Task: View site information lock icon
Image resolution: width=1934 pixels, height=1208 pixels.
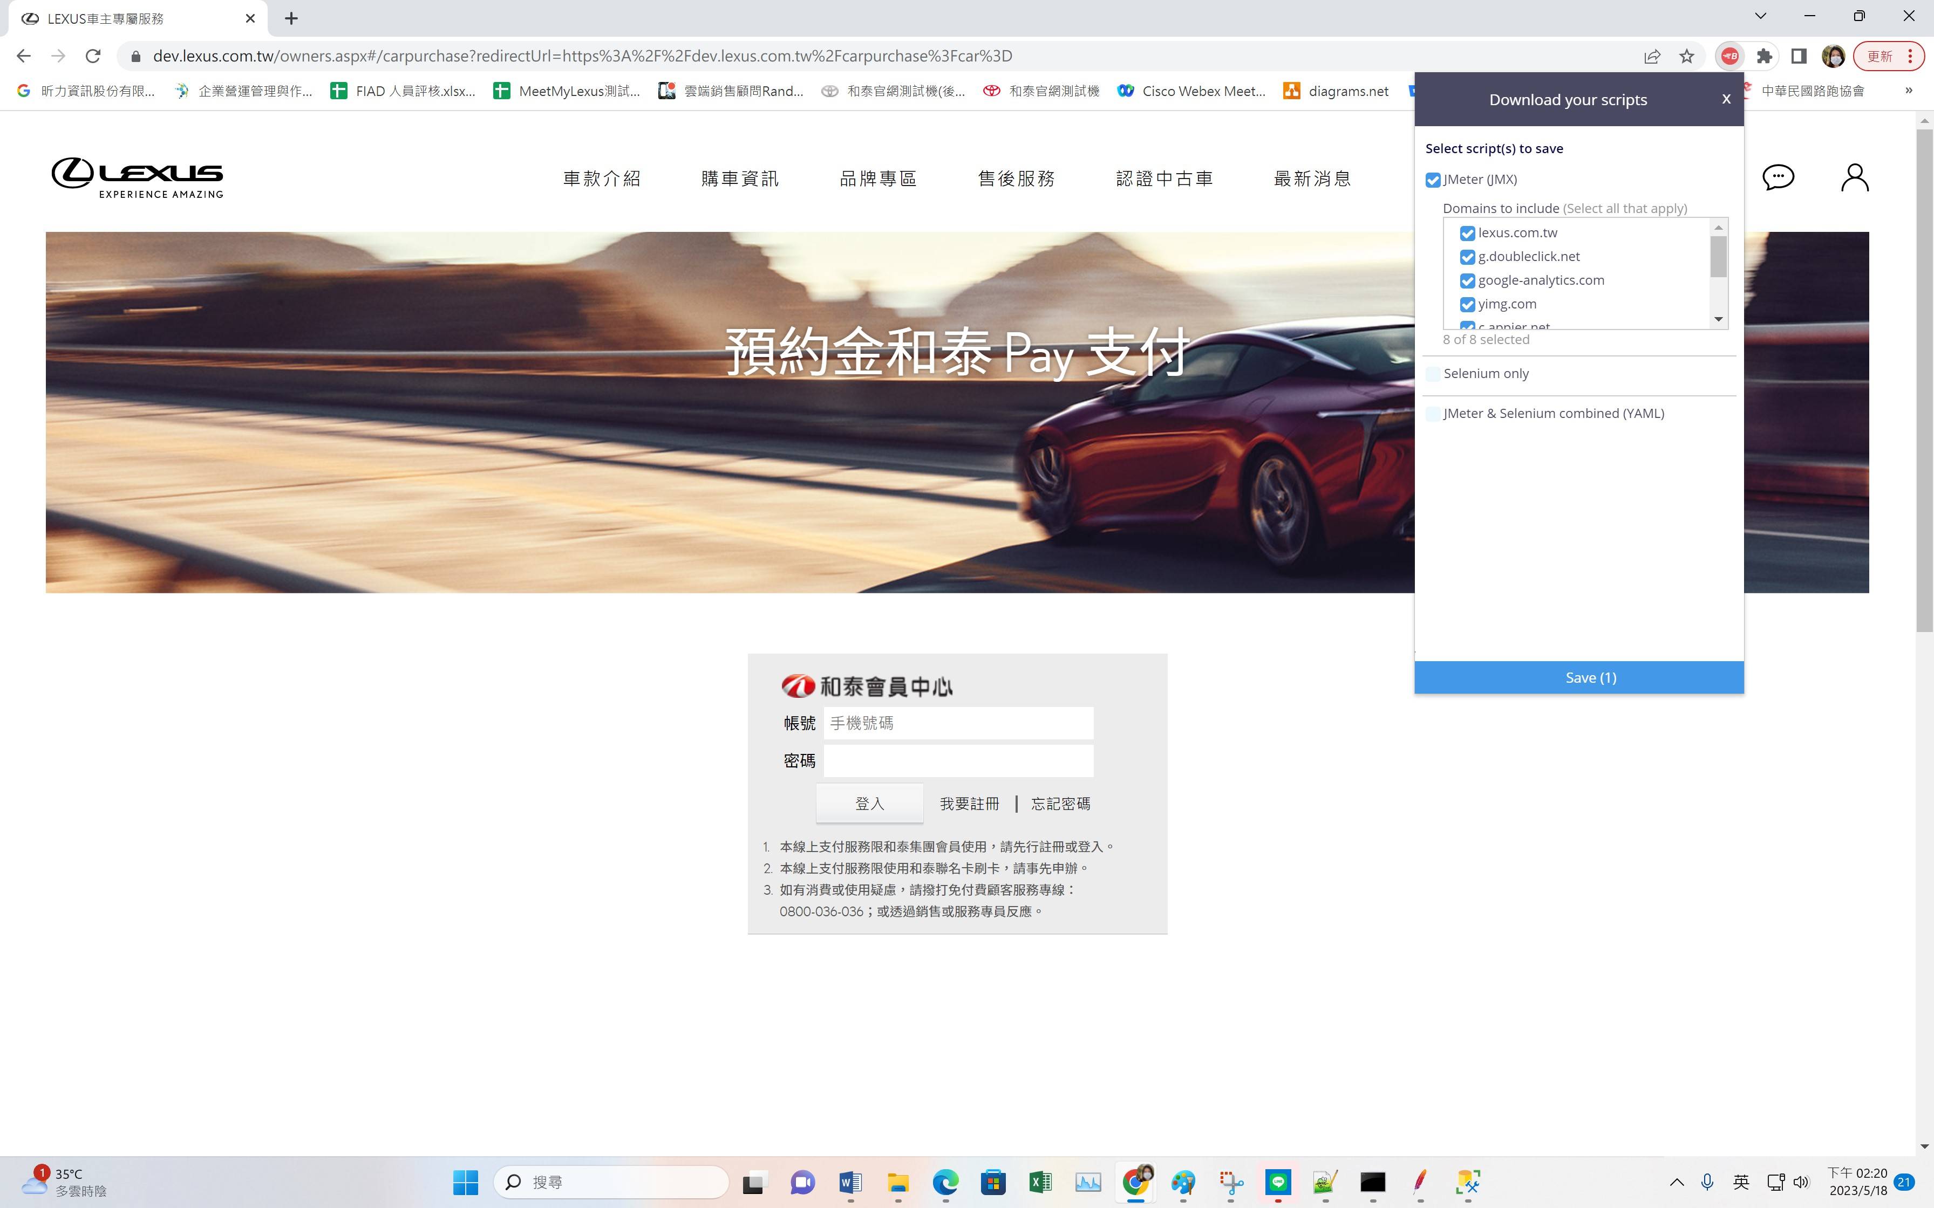Action: pos(136,56)
